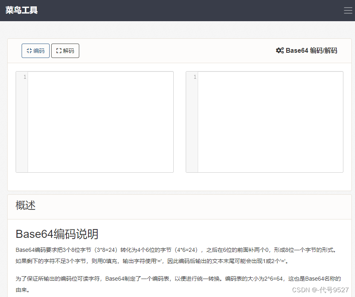Click the expand brackets icon in 解码 button
The height and width of the screenshot is (297, 355).
click(x=59, y=50)
